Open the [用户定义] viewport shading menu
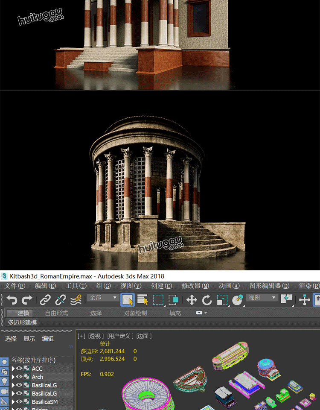This screenshot has height=410, width=320. (x=120, y=336)
